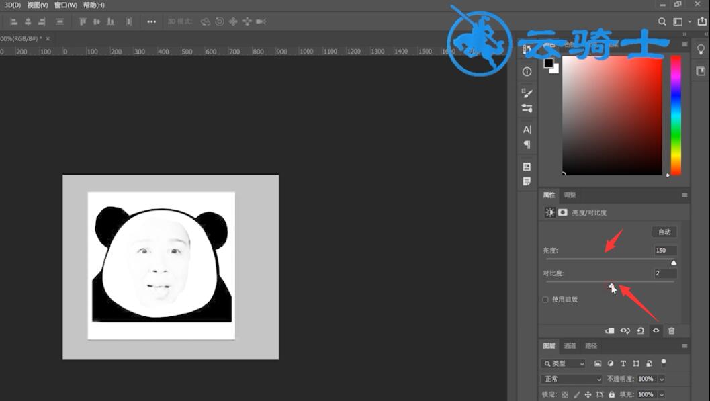This screenshot has height=401, width=710.
Task: Toggle the pixel layers filter
Action: click(x=598, y=363)
